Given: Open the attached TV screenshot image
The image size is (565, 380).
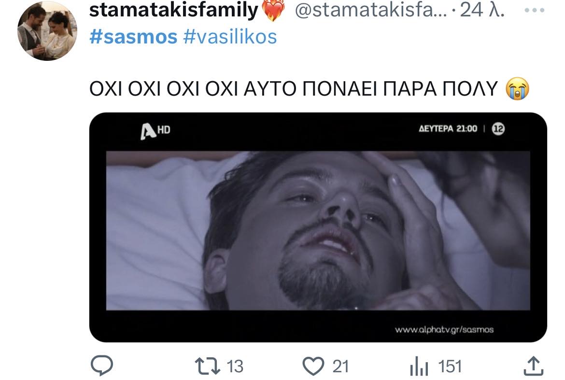Looking at the screenshot, I should point(318,227).
